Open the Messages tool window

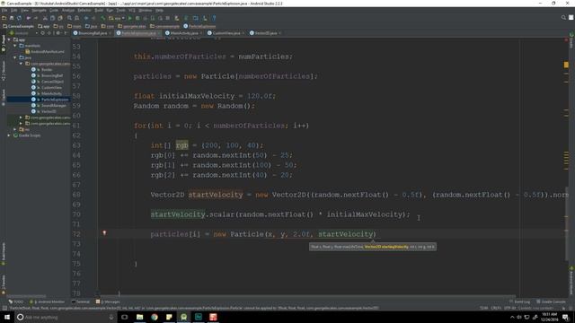tap(108, 301)
